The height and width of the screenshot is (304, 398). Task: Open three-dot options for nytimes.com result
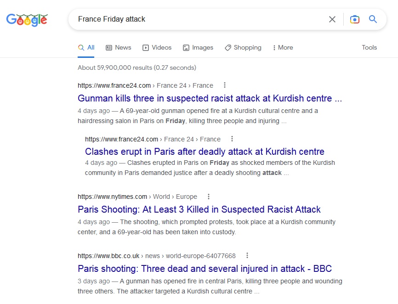(208, 197)
